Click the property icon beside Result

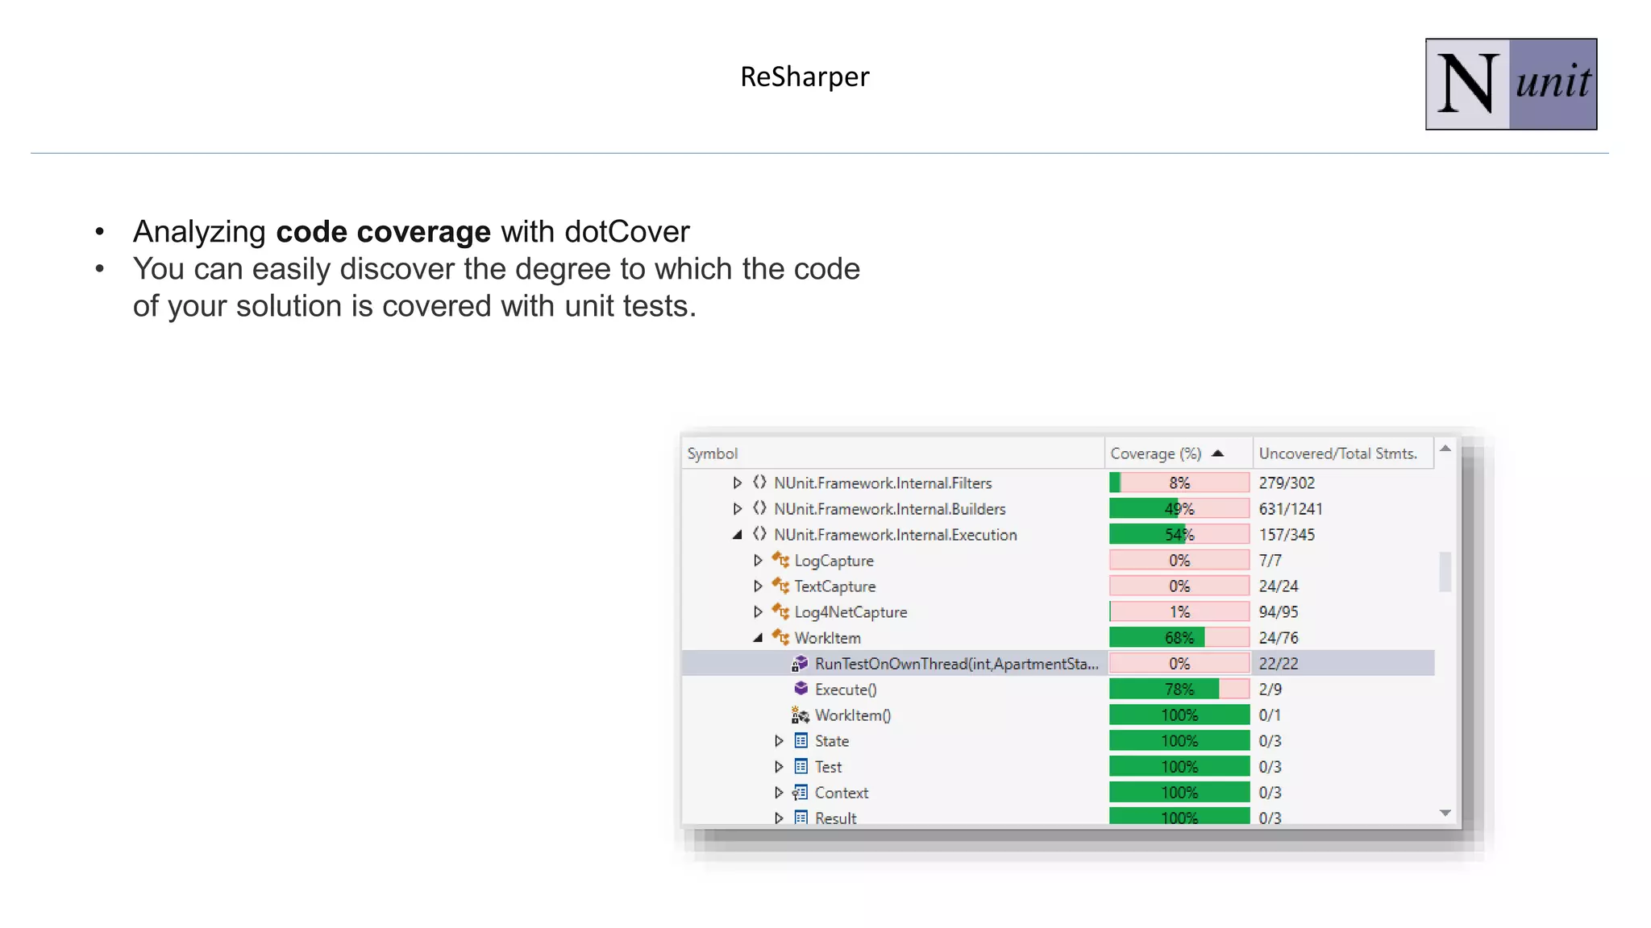(801, 818)
